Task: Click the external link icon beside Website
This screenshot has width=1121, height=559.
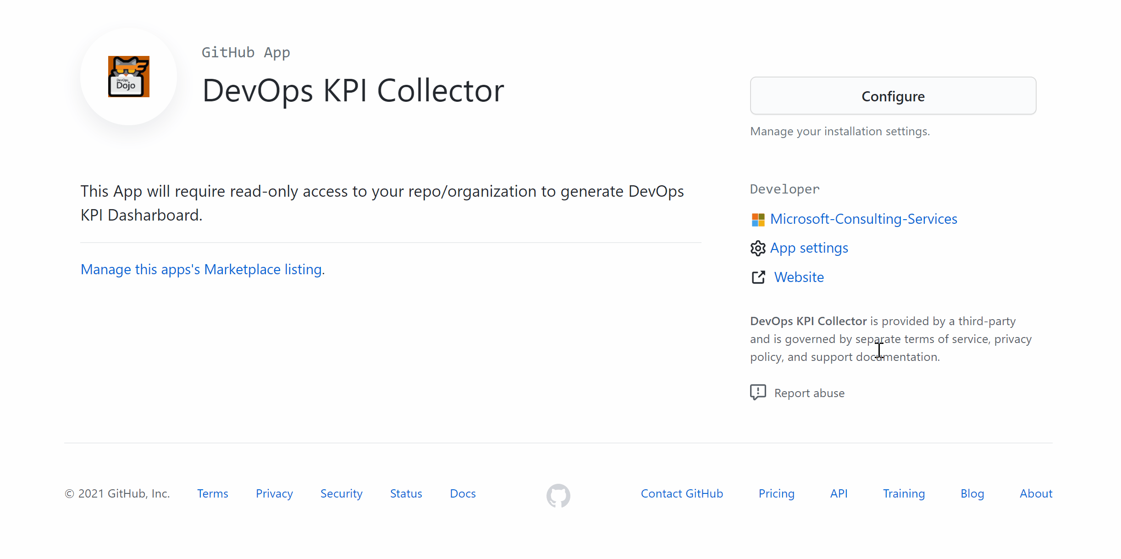Action: point(758,277)
